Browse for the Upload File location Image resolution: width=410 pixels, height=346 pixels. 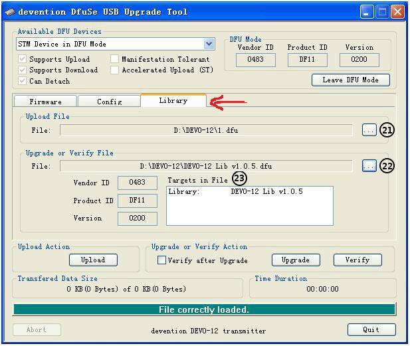369,130
